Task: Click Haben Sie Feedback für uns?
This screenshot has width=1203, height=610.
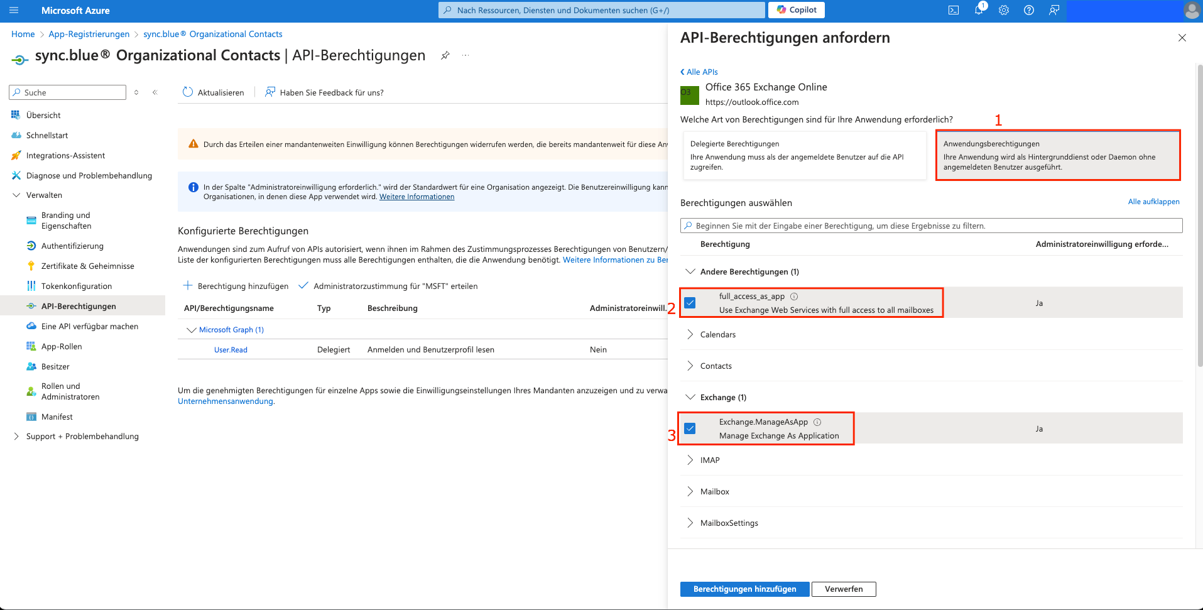Action: click(x=324, y=92)
